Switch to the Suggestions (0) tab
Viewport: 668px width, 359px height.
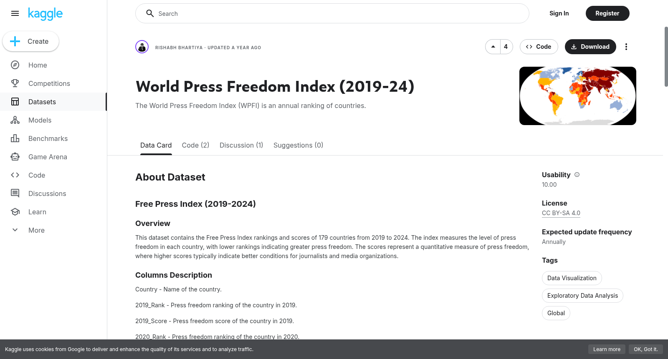(298, 145)
